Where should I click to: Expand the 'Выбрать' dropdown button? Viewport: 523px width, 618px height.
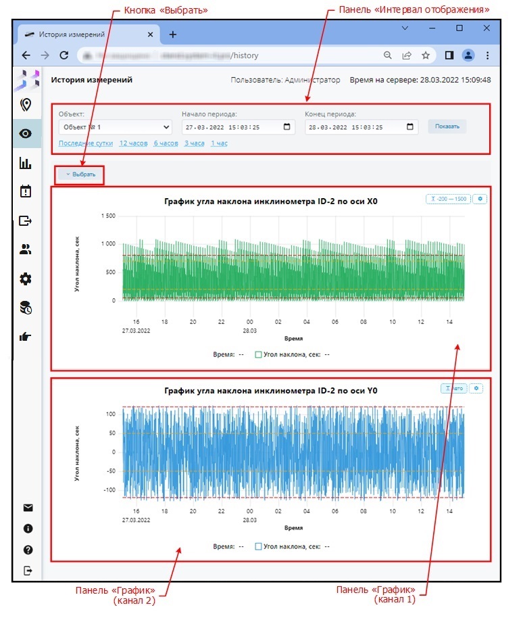(80, 174)
